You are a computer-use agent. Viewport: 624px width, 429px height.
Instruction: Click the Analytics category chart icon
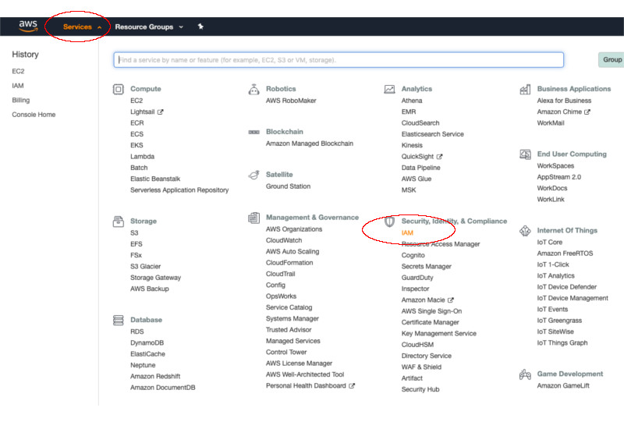coord(389,89)
